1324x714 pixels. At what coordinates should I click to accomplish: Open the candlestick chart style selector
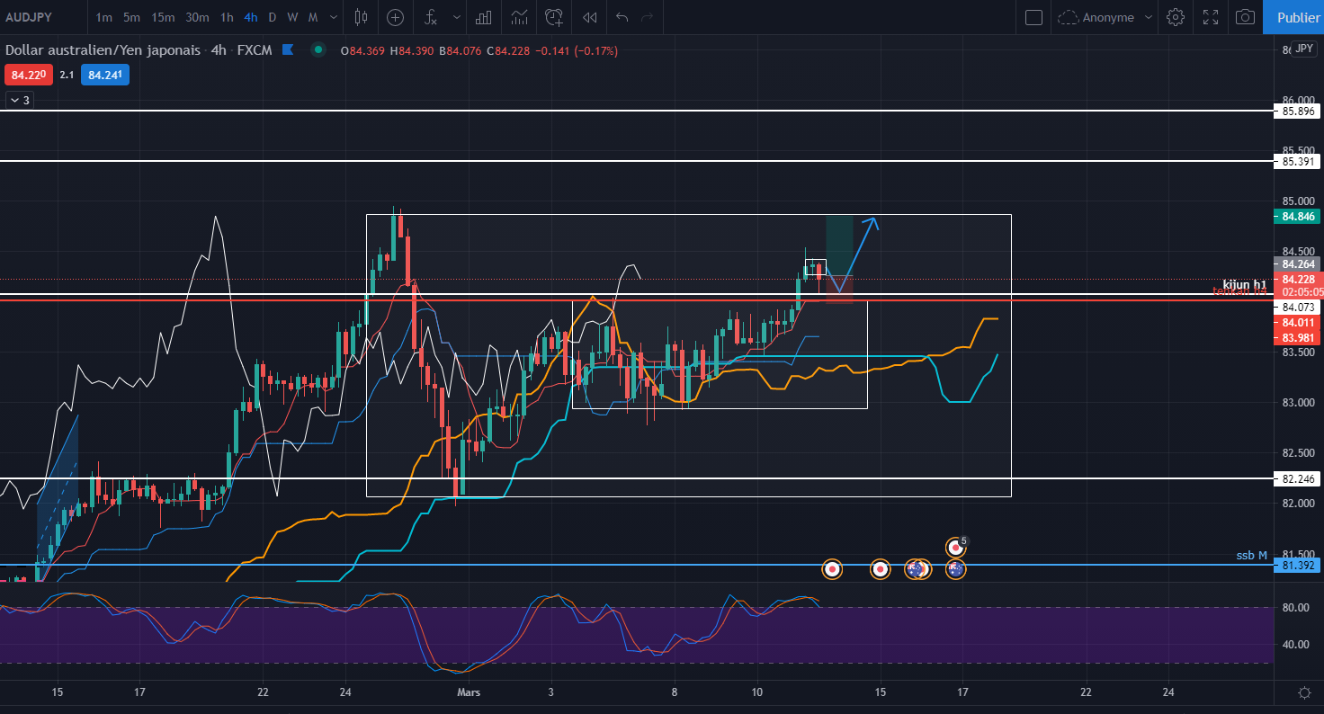coord(362,17)
